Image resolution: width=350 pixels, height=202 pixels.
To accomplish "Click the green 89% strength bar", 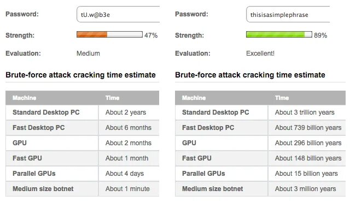I will point(279,34).
